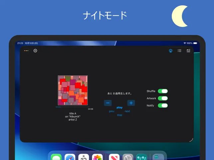Click the date 10月12日(日) in the status bar
Screen dimensions: 214x160
click(x=31, y=43)
